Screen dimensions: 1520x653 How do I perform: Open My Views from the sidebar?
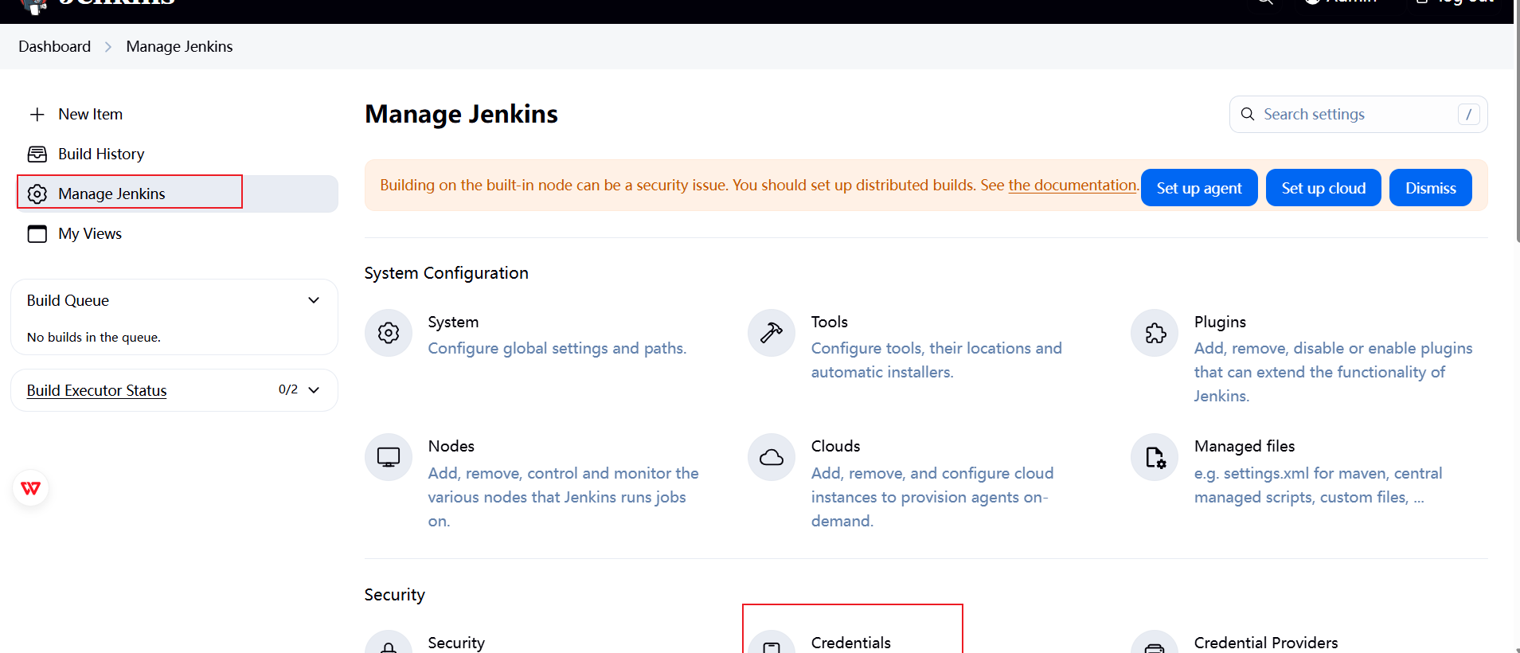(90, 233)
